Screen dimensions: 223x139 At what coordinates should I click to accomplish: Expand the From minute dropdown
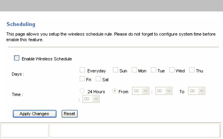(164, 91)
